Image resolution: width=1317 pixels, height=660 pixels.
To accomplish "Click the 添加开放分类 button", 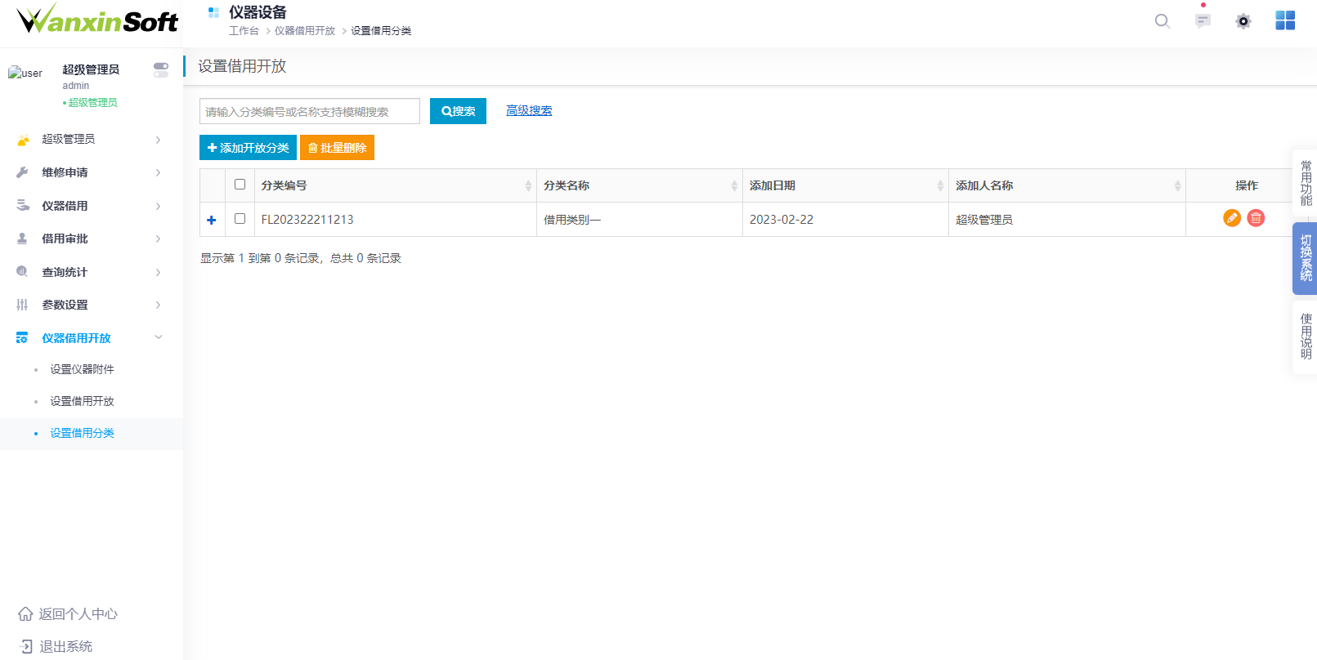I will pyautogui.click(x=248, y=148).
